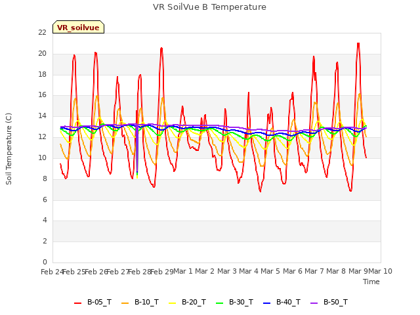Click the blue B-40_T legend swatch
The image size is (420, 315).
(x=267, y=303)
